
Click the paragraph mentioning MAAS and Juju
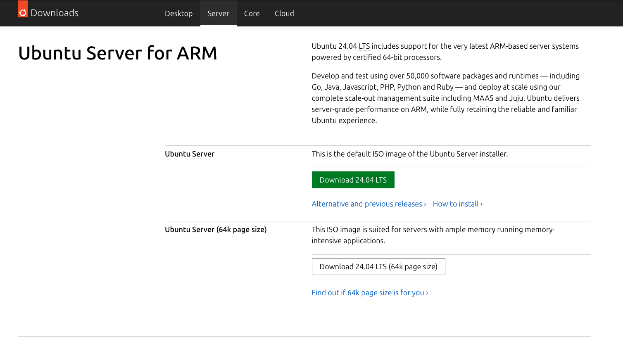[446, 98]
